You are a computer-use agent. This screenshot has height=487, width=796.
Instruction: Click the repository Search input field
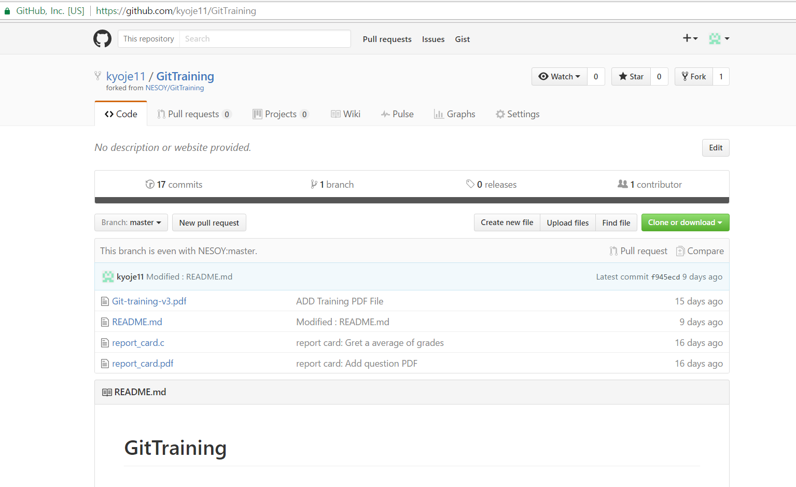[265, 39]
